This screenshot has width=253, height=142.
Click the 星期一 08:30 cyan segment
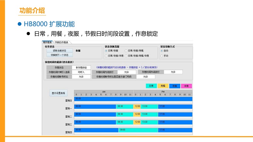125,106
